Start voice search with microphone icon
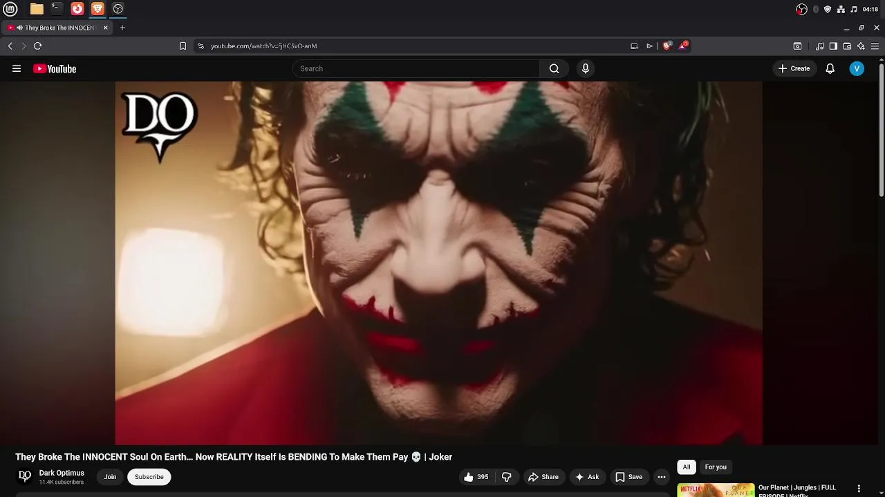The width and height of the screenshot is (885, 497). pyautogui.click(x=586, y=68)
